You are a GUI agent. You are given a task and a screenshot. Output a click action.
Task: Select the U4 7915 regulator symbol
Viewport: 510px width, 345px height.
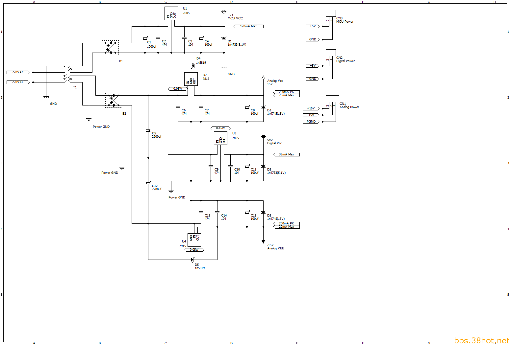[194, 240]
